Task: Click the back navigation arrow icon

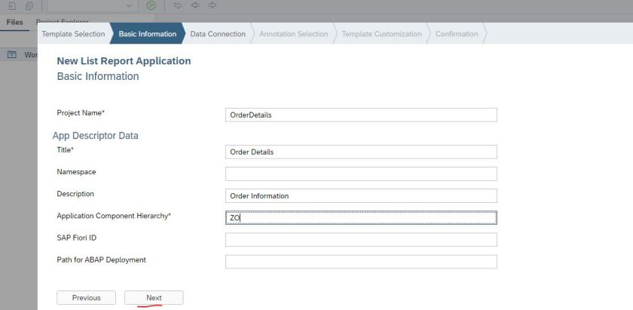Action: point(194,5)
